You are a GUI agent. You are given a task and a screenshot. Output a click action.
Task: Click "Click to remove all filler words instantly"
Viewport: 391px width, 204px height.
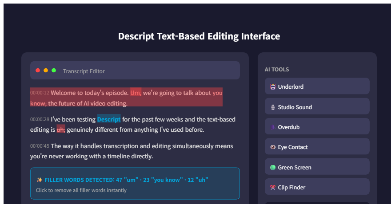click(81, 190)
